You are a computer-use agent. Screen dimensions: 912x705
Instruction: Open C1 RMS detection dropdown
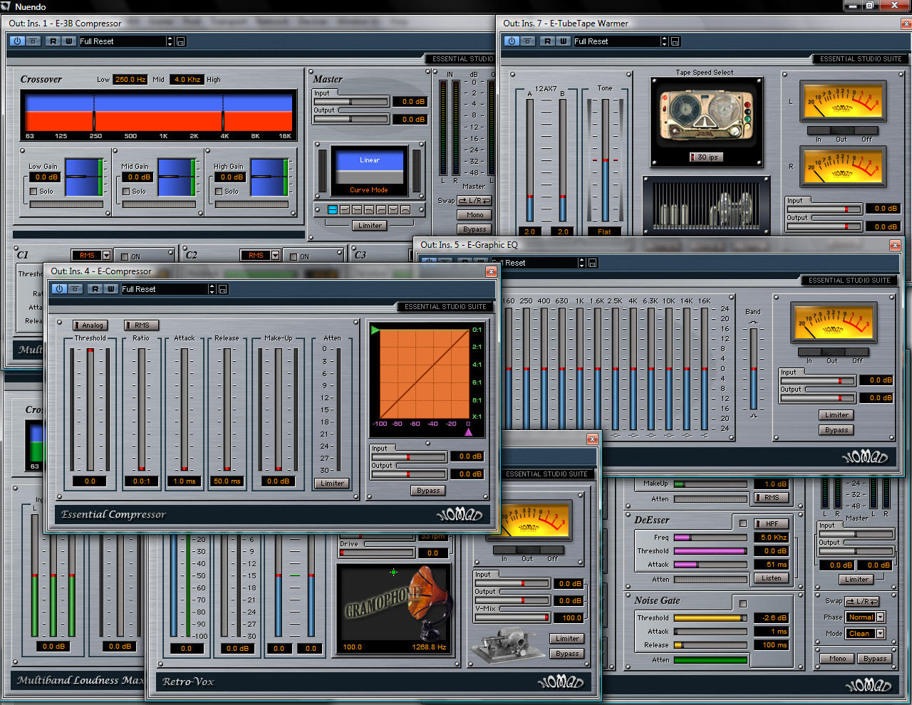point(106,255)
